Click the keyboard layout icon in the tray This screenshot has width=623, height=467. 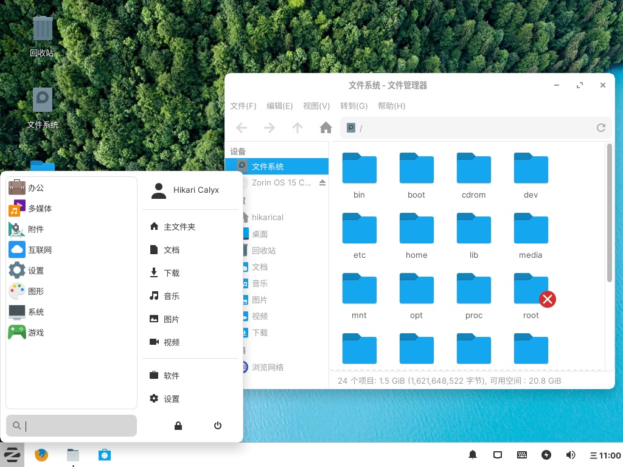[522, 454]
